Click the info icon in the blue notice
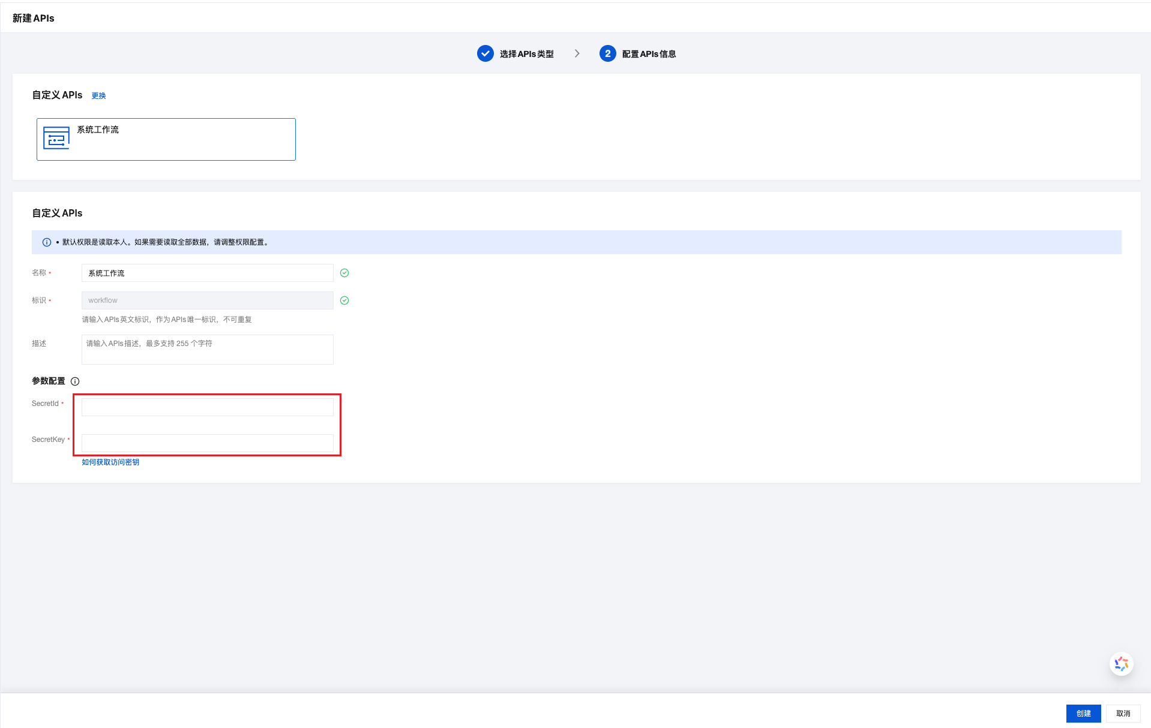This screenshot has height=728, width=1151. 47,242
